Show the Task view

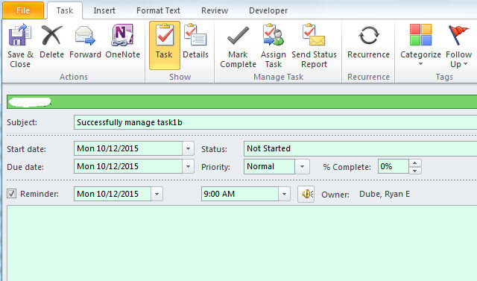point(164,45)
